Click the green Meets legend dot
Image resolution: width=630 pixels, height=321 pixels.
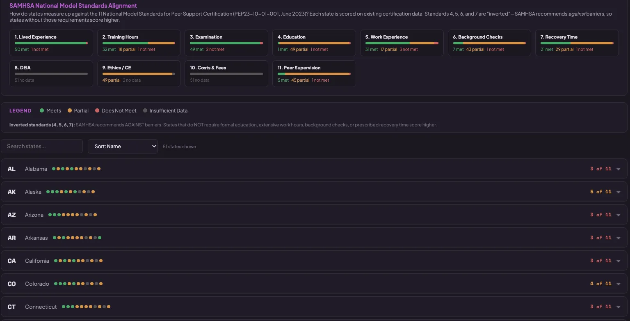42,110
